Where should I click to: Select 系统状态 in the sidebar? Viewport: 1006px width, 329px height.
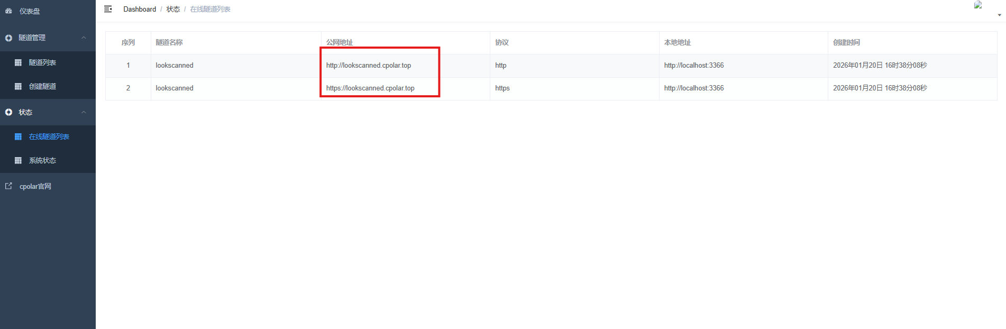42,160
